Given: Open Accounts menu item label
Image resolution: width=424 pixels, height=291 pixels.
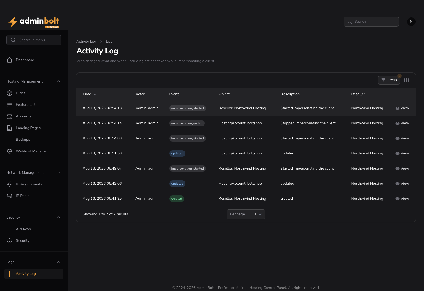Looking at the screenshot, I should click(x=24, y=116).
